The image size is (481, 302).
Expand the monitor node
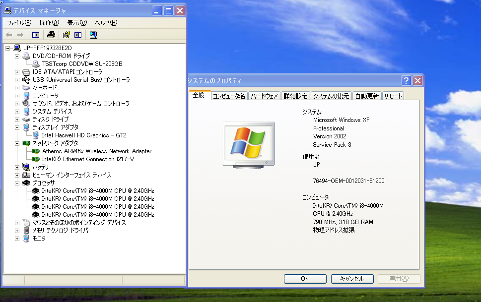17,239
